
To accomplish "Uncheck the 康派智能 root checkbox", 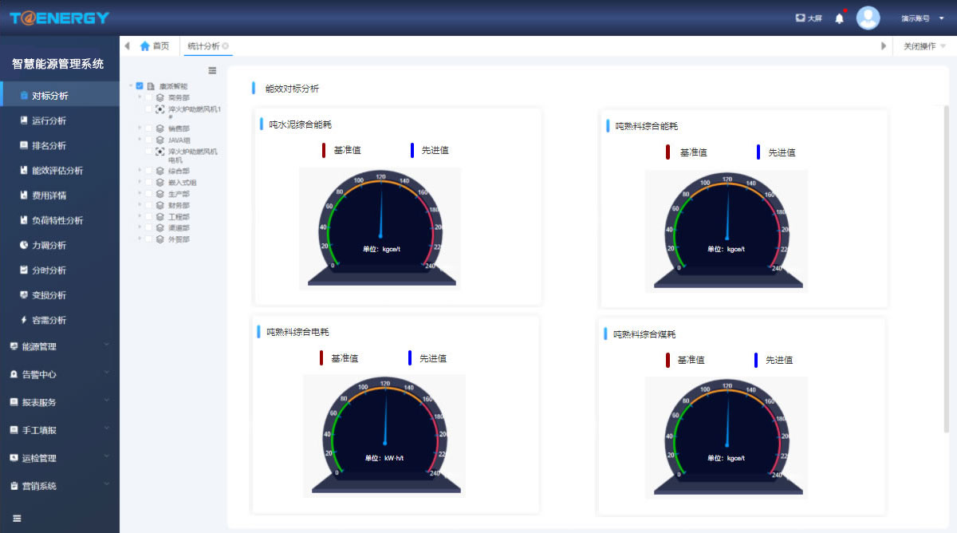I will [140, 86].
